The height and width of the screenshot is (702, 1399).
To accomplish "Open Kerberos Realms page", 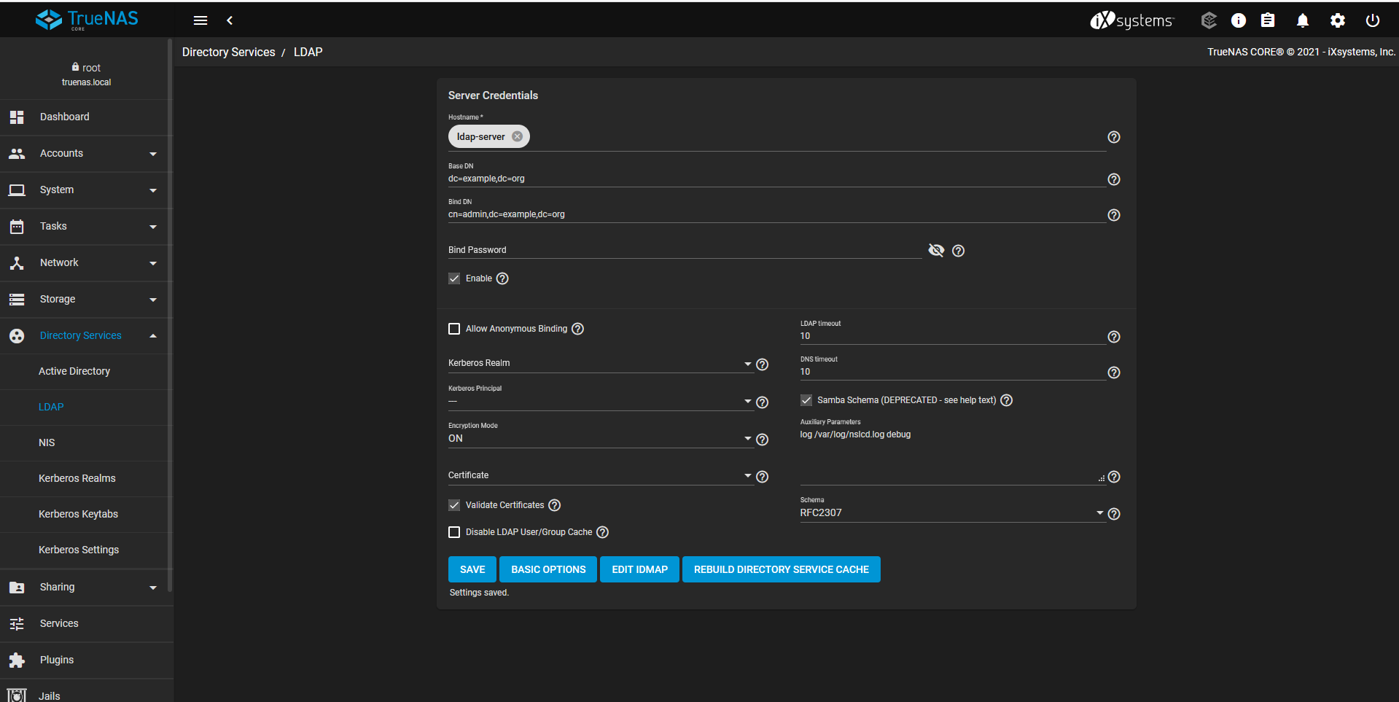I will (86, 479).
